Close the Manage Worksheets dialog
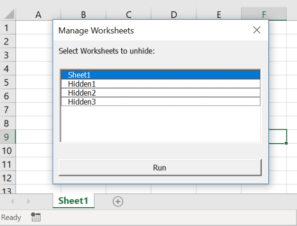Viewport: 297px width, 226px height. (x=256, y=30)
